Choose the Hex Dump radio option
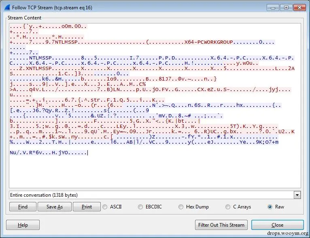The width and height of the screenshot is (310, 238). click(193, 207)
